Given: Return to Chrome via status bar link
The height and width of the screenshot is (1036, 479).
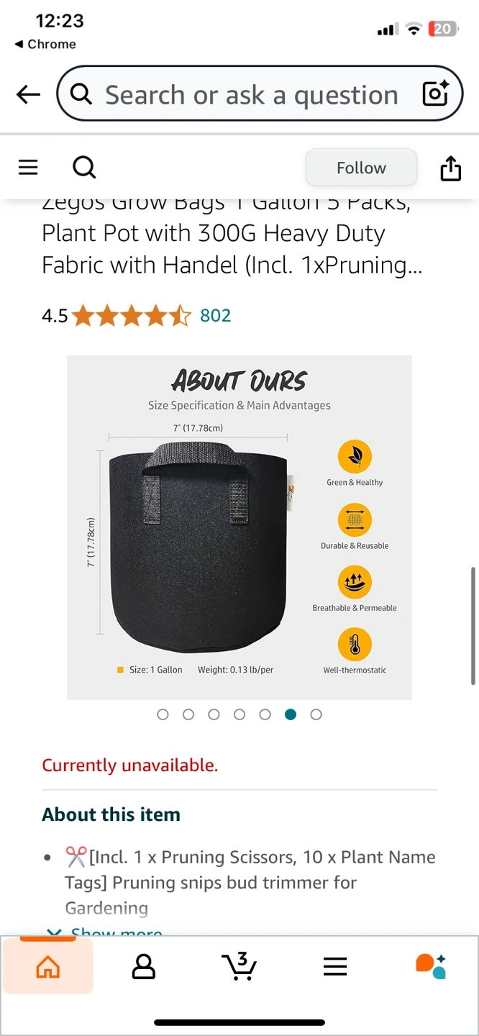Looking at the screenshot, I should click(45, 44).
